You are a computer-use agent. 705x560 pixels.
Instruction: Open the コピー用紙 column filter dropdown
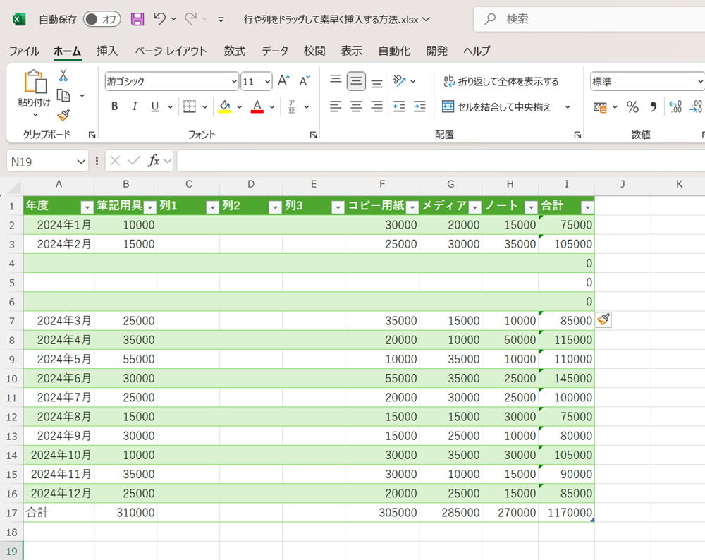(412, 207)
